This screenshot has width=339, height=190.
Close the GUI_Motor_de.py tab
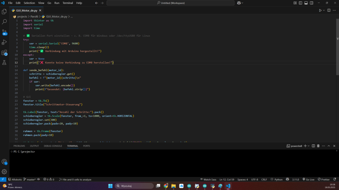[40, 10]
